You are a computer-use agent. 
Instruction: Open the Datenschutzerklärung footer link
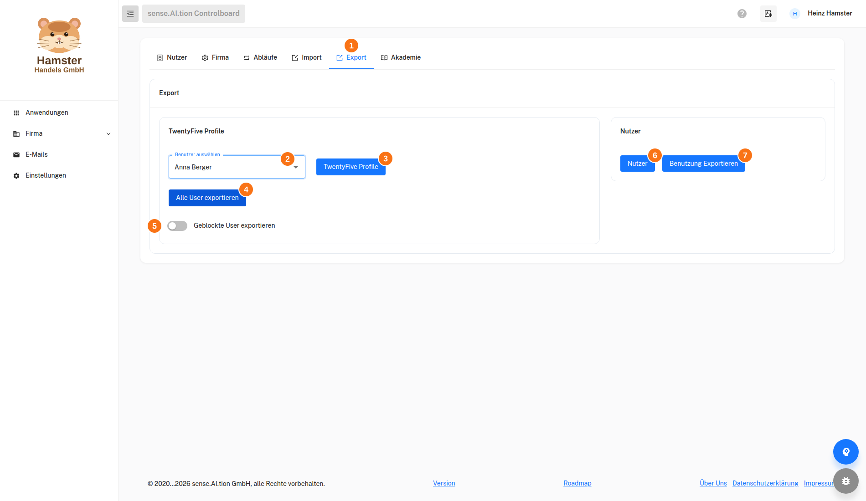tap(765, 483)
